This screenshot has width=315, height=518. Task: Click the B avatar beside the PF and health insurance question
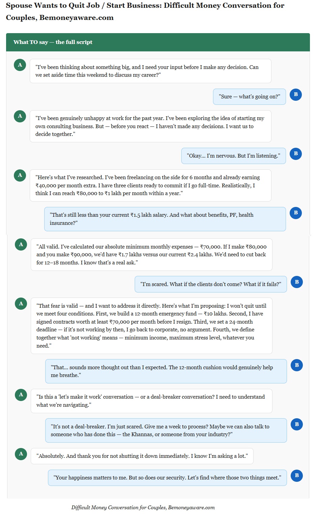pos(296,213)
